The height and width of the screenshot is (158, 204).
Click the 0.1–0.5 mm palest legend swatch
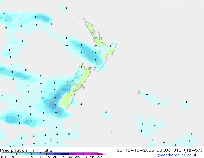(x=5, y=154)
